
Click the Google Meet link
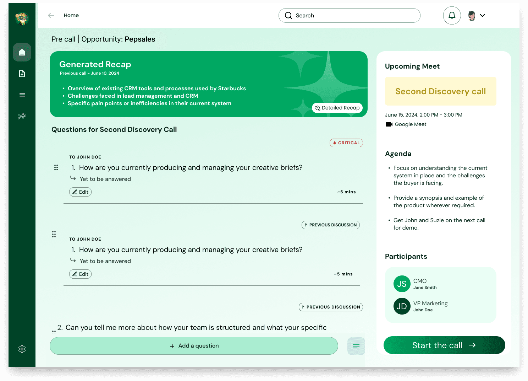point(411,124)
